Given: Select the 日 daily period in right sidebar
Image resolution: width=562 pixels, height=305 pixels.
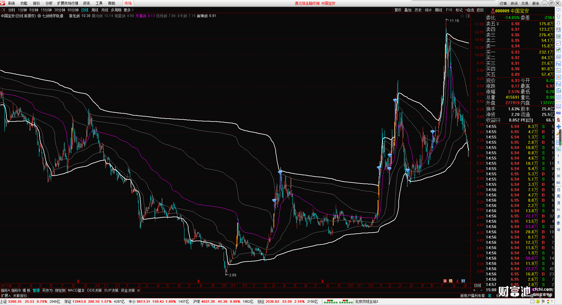Looking at the screenshot, I should pyautogui.click(x=558, y=190).
